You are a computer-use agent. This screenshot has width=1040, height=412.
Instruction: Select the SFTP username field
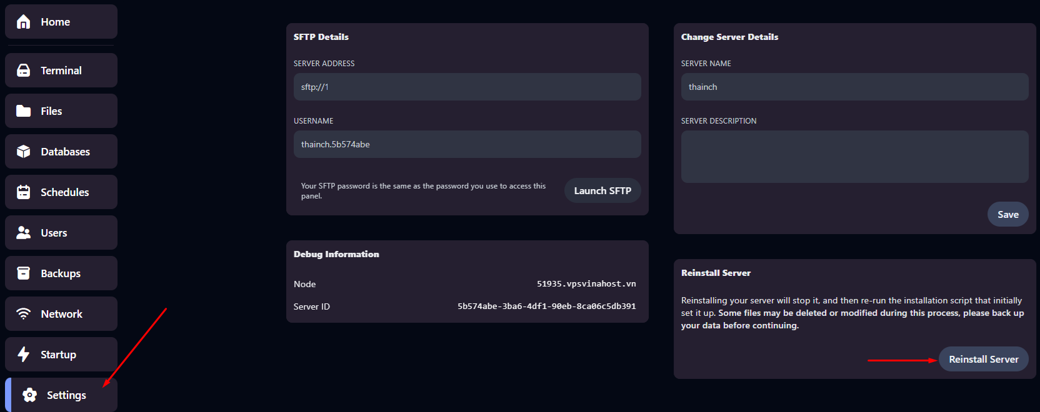pos(467,144)
